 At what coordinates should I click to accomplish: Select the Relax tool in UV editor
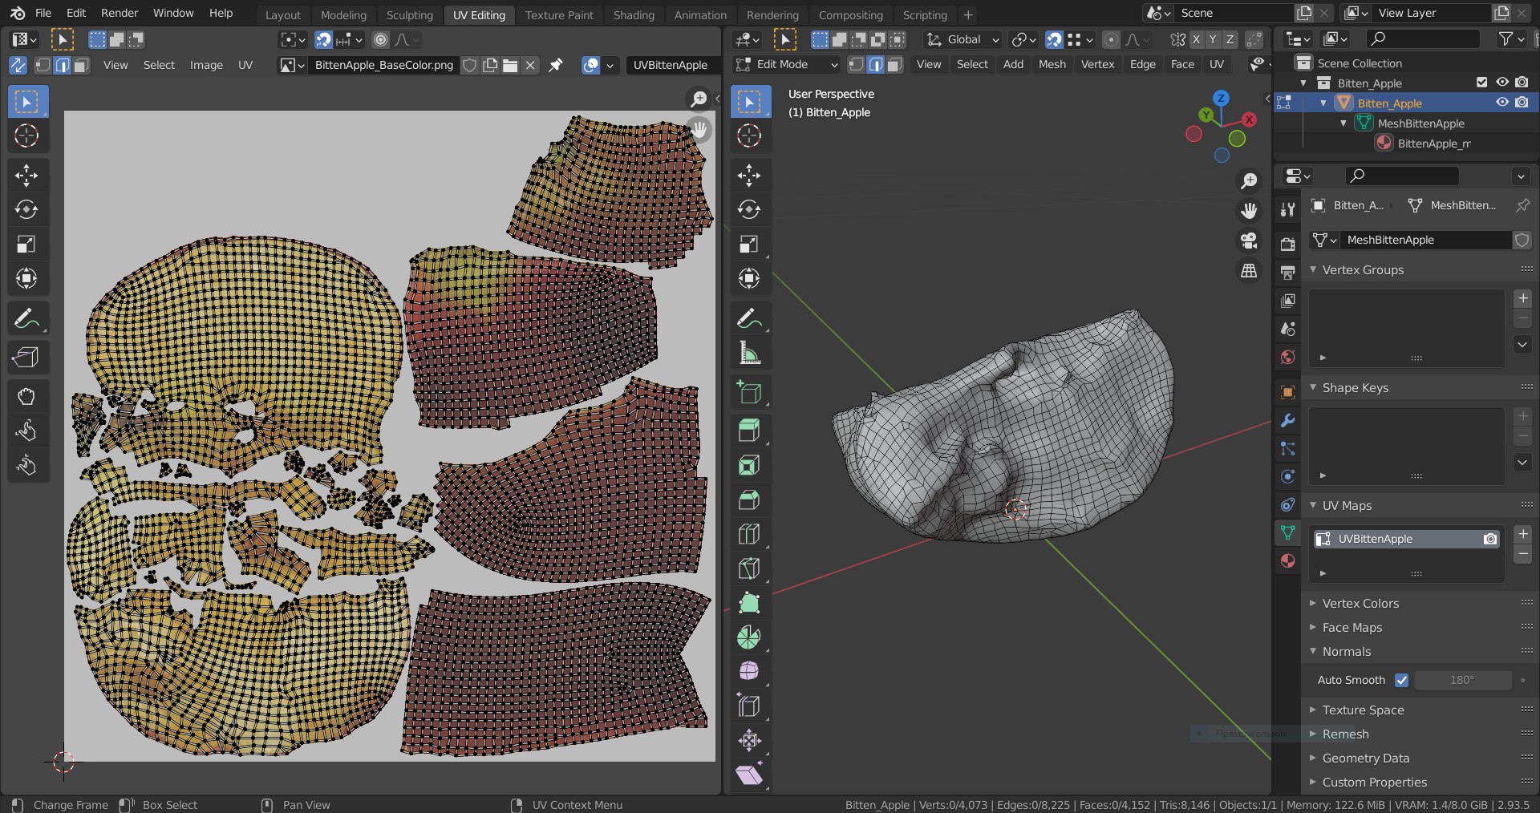[x=26, y=431]
